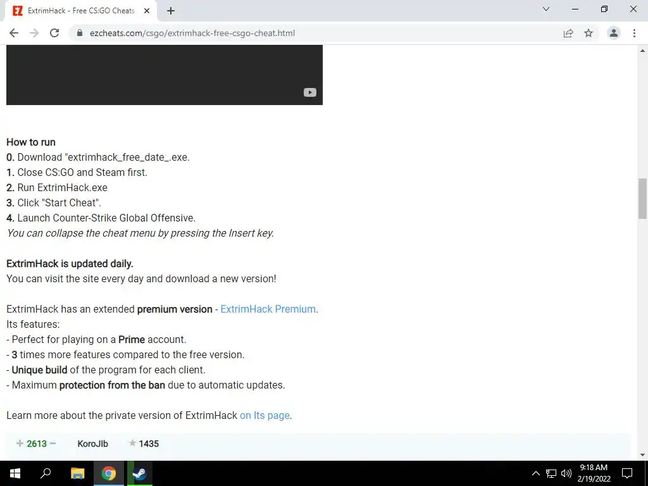
Task: Click the author name KoroJlb
Action: click(92, 444)
